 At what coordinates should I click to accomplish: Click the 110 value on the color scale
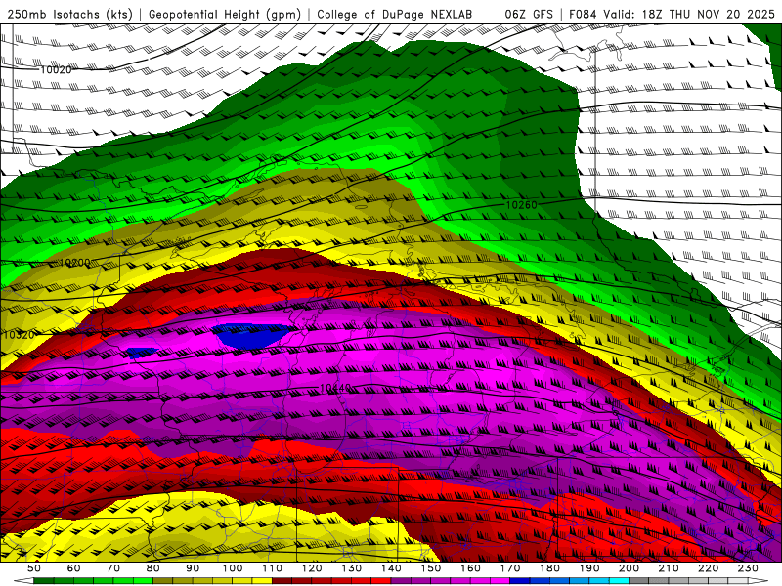click(x=273, y=568)
